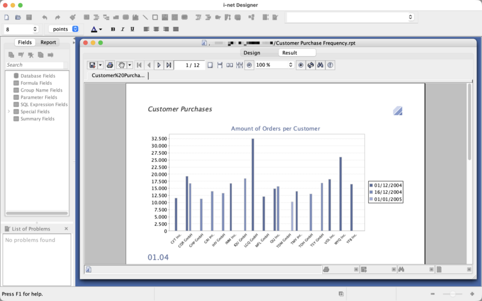
Task: Undo the last action
Action: 45,17
